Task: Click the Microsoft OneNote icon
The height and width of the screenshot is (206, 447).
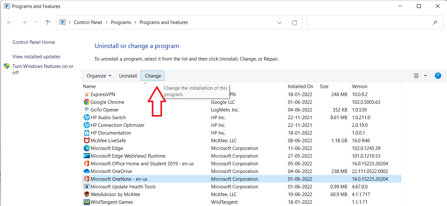Action: 86,179
